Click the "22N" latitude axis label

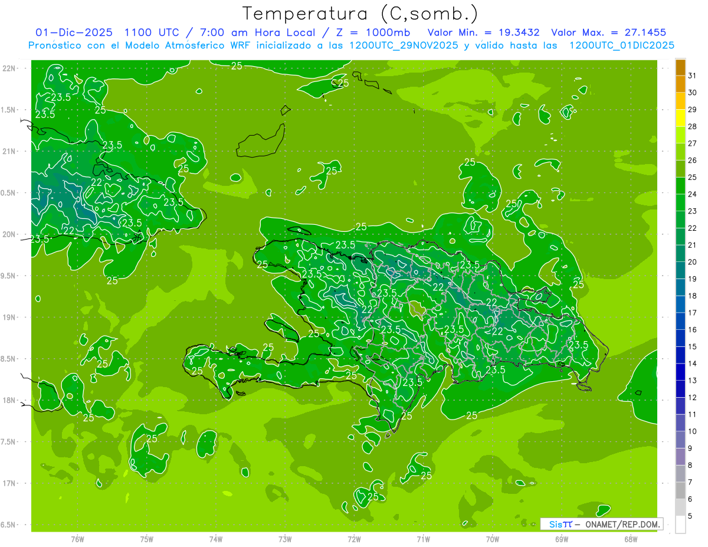[9, 68]
